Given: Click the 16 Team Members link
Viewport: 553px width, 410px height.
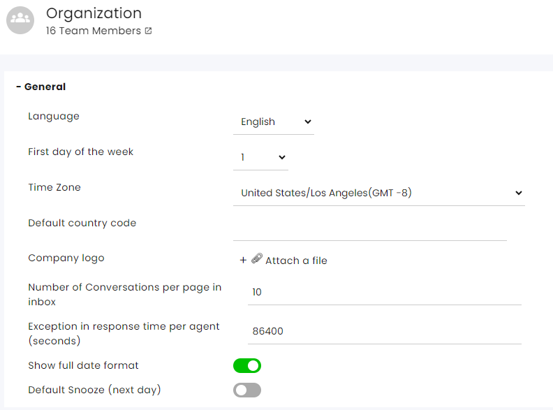Looking at the screenshot, I should [94, 31].
